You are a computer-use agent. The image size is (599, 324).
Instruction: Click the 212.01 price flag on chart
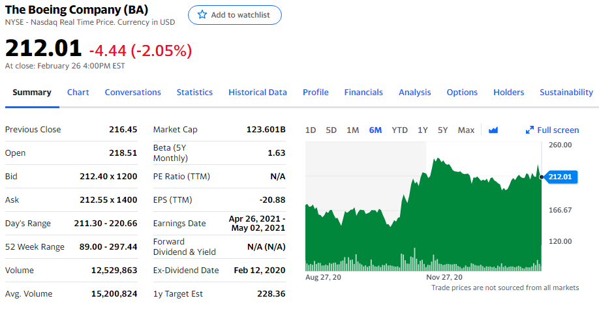(560, 177)
